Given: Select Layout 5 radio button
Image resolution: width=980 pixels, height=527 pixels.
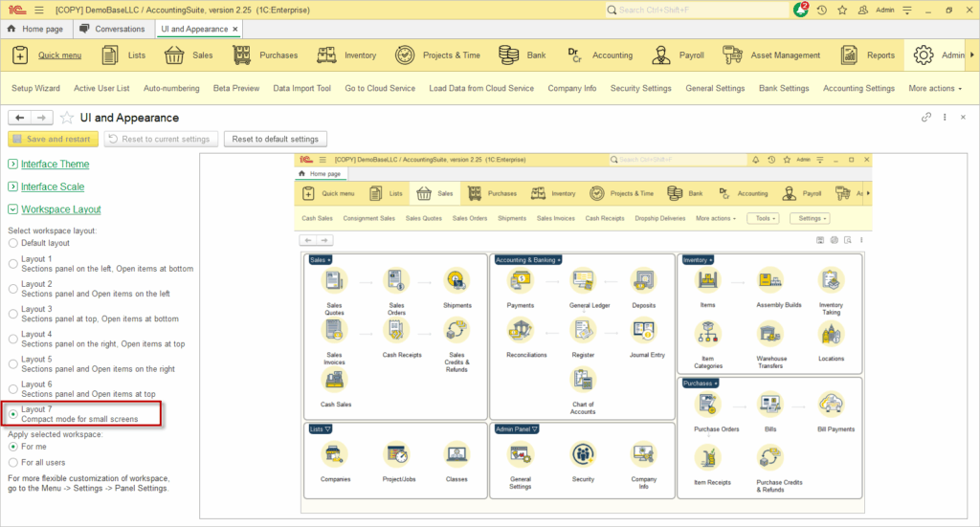Looking at the screenshot, I should [13, 363].
